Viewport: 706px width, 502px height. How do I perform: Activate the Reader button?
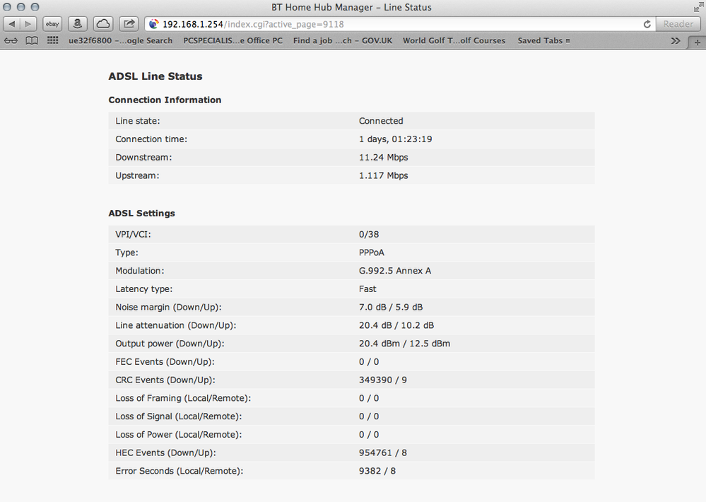click(678, 24)
